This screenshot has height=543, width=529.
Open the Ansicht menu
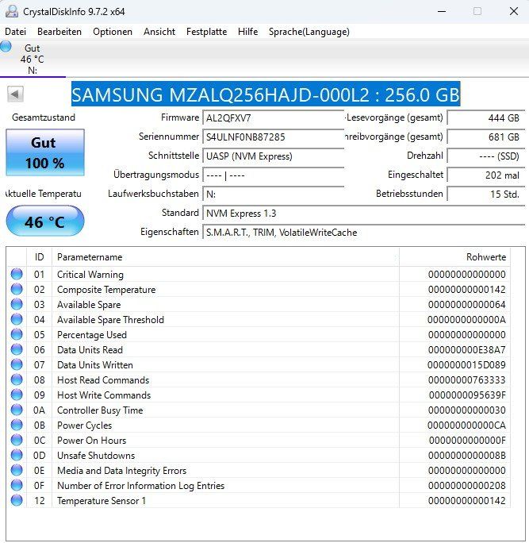(x=159, y=32)
